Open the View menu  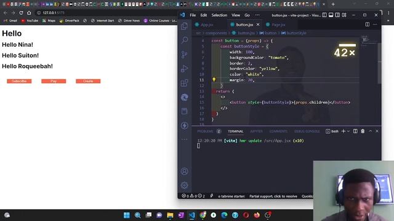coord(236,15)
